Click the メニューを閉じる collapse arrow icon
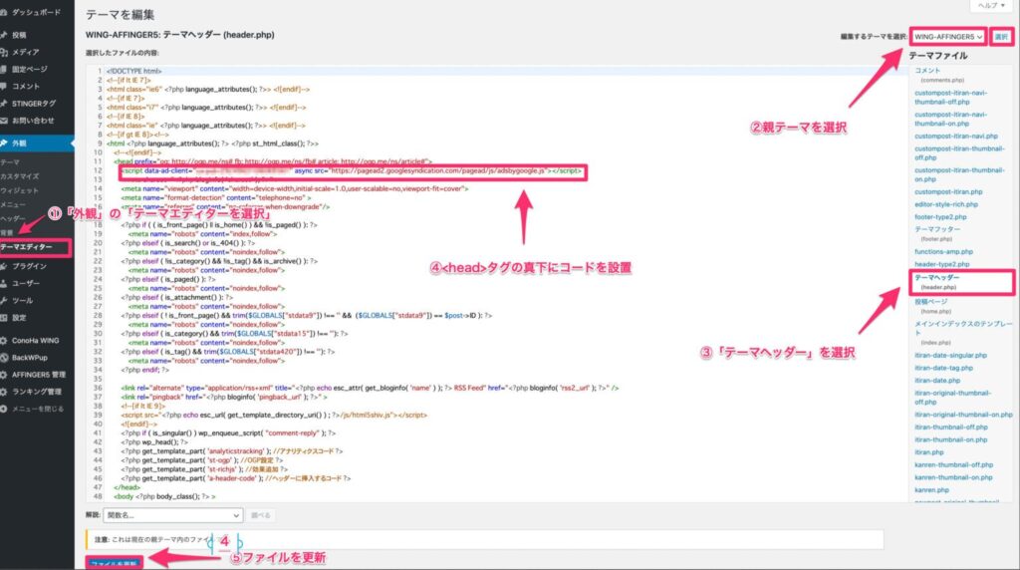 3,409
